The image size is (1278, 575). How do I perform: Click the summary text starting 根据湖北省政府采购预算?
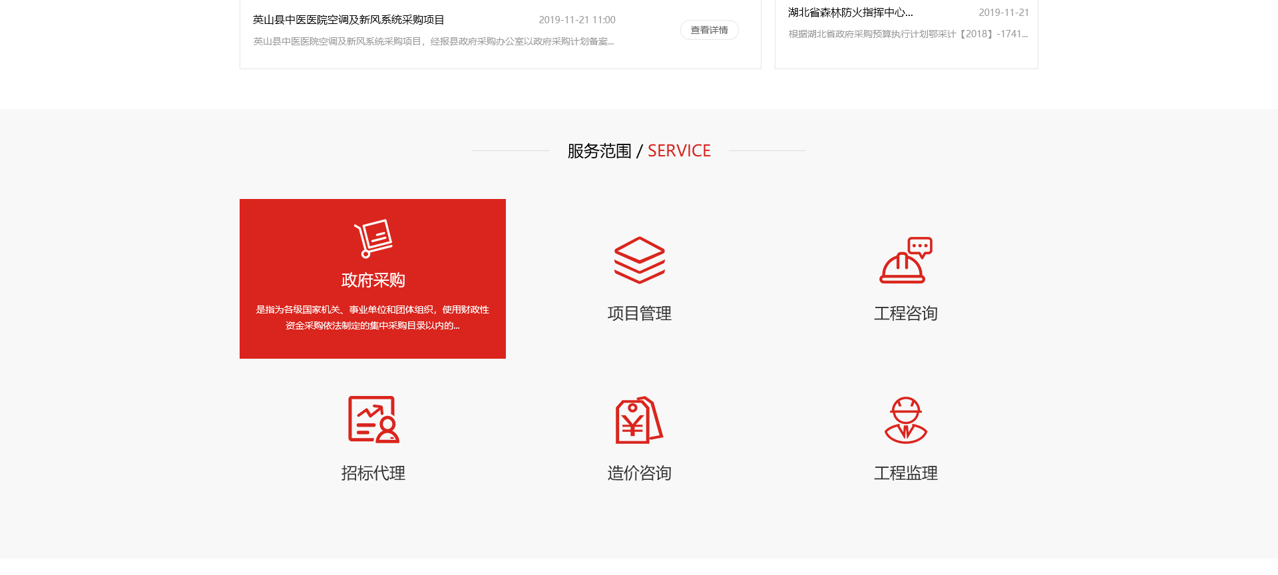pyautogui.click(x=908, y=34)
